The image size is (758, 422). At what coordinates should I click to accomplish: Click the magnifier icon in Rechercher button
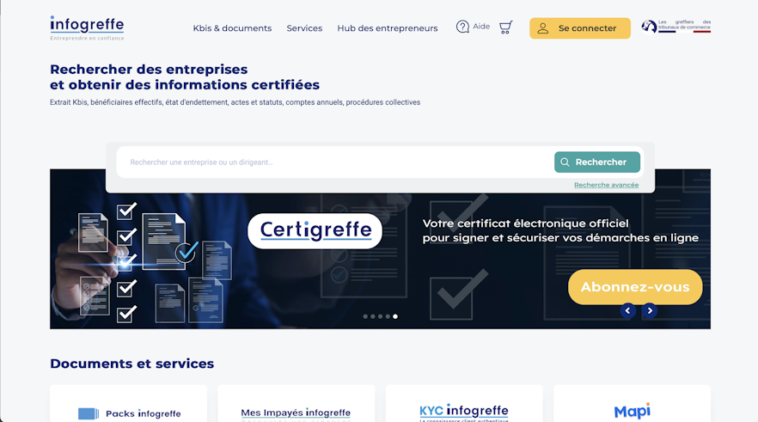click(x=565, y=162)
